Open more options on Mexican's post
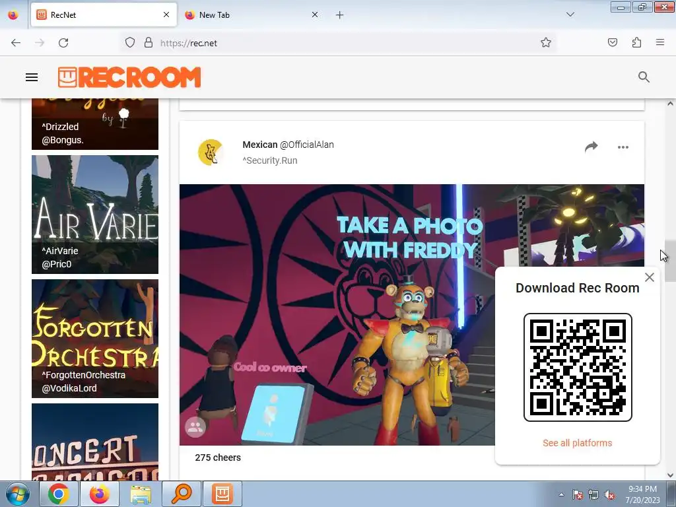This screenshot has width=676, height=507. (623, 147)
